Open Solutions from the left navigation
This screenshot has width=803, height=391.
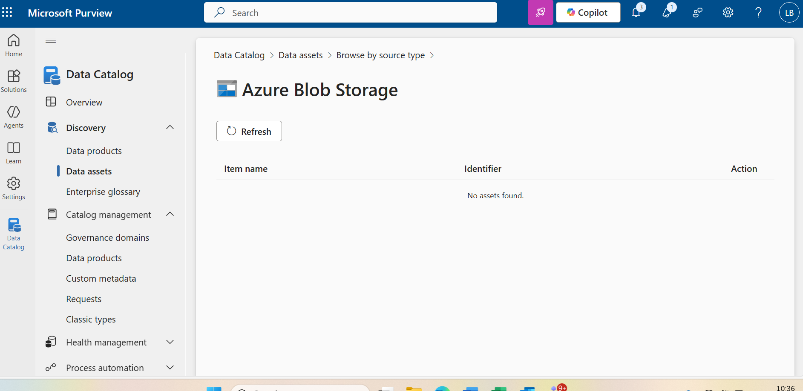[14, 81]
